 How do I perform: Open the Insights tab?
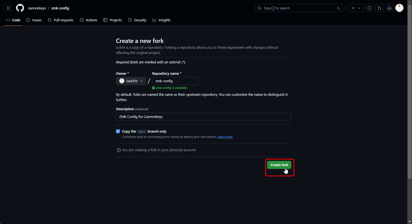[x=162, y=20]
